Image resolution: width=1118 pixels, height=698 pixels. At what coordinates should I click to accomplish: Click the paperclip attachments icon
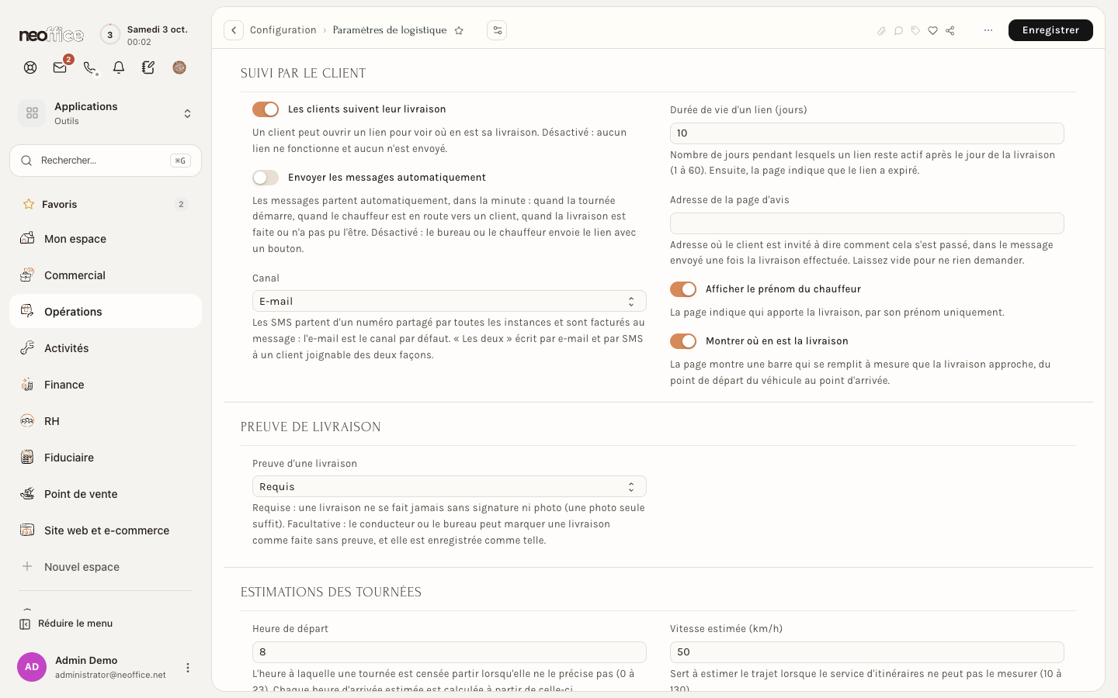pyautogui.click(x=881, y=30)
